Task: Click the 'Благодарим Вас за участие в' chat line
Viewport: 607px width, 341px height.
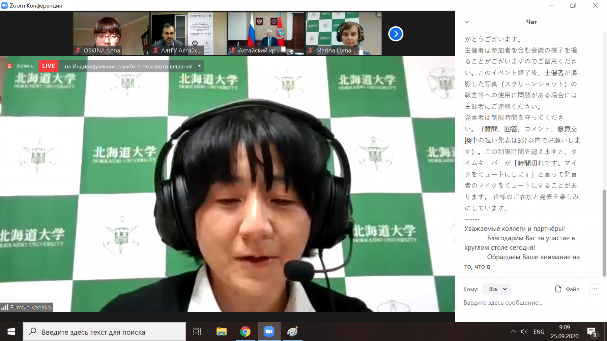Action: click(531, 238)
